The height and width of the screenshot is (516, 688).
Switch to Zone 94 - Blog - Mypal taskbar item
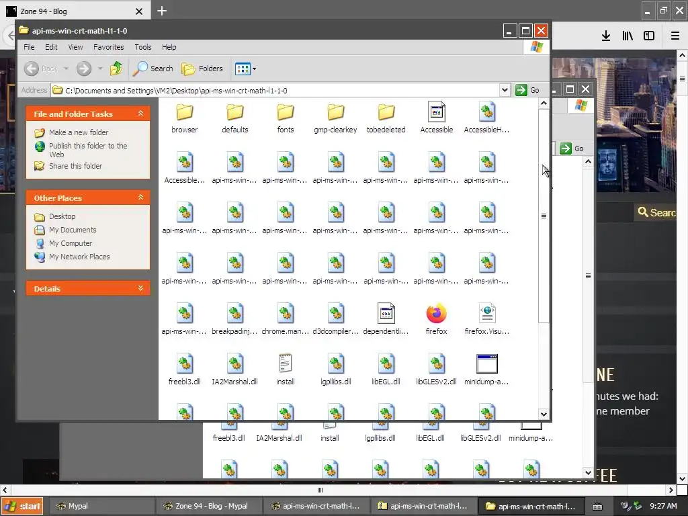pyautogui.click(x=209, y=506)
